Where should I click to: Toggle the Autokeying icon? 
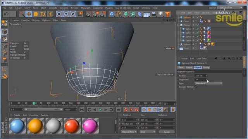[x=131, y=110]
